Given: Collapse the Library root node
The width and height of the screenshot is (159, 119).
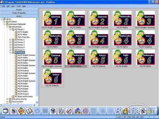Looking at the screenshot, I should tap(1, 19).
